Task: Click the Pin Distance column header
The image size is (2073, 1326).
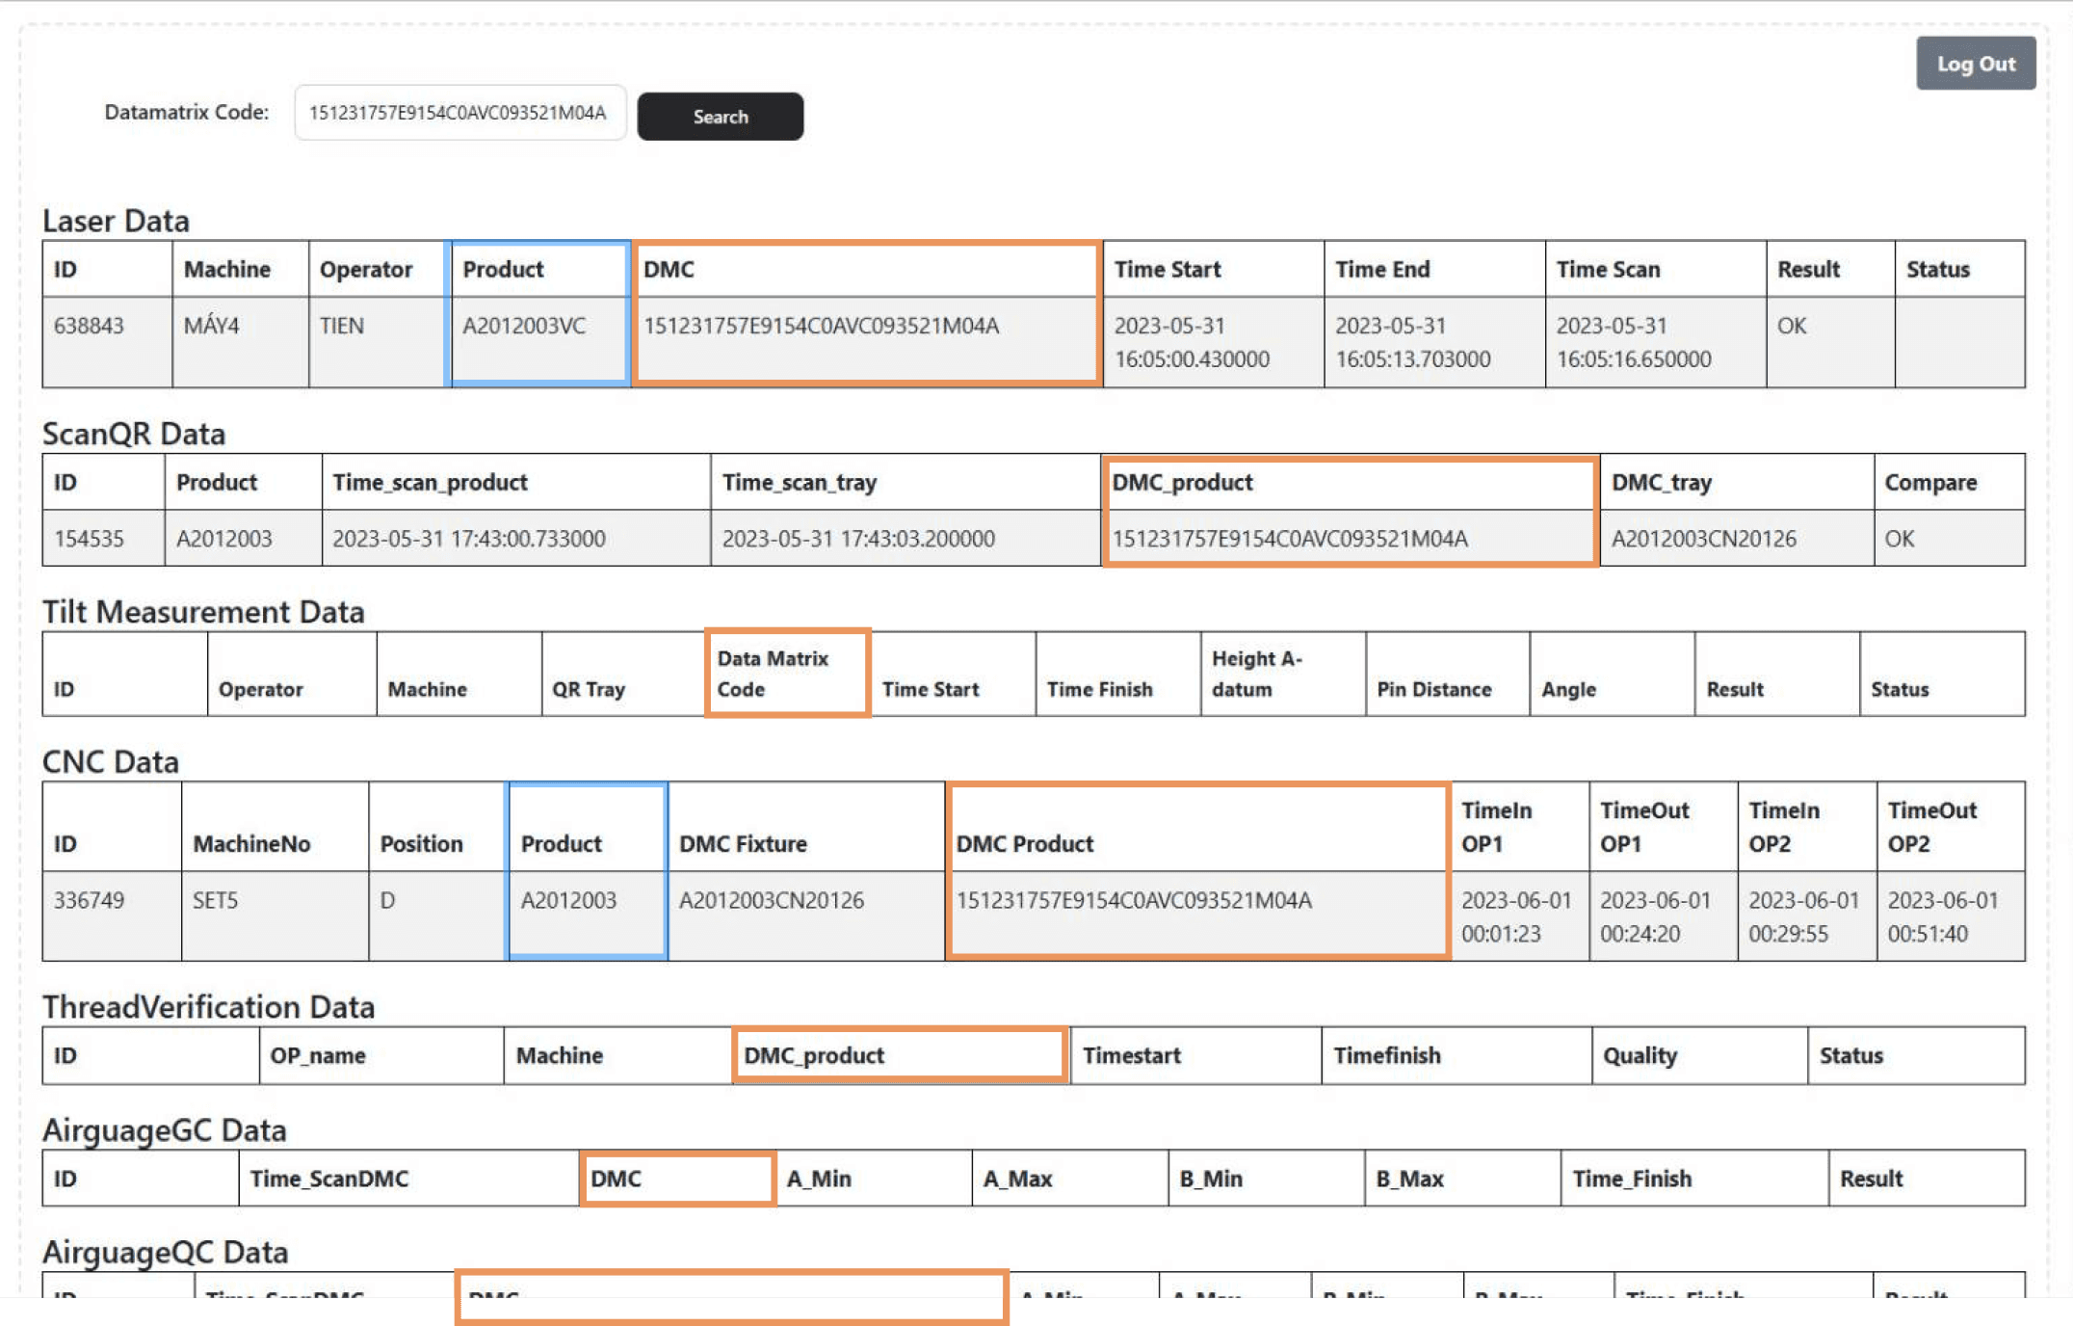Action: point(1433,689)
